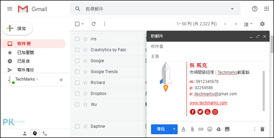The image size is (274, 138).
Task: Click the Gmail logo
Action: tap(32, 9)
